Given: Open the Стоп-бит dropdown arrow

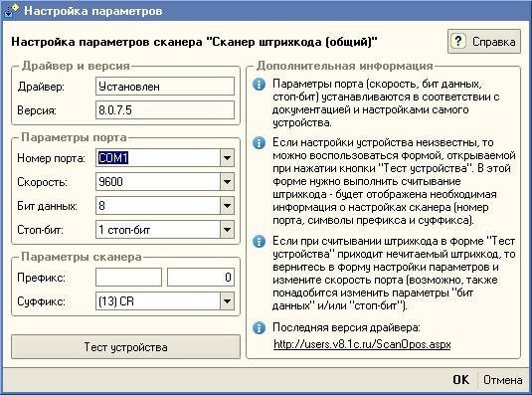Looking at the screenshot, I should tap(227, 230).
